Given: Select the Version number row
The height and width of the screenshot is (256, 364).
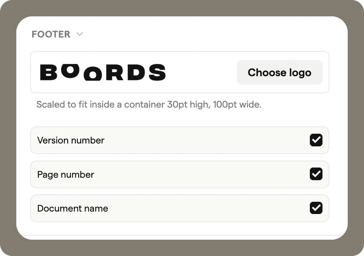Looking at the screenshot, I should [x=179, y=140].
